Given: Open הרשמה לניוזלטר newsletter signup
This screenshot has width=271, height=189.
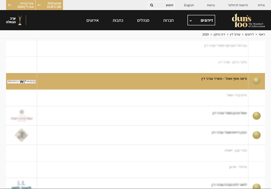Looking at the screenshot, I should pos(238,5).
